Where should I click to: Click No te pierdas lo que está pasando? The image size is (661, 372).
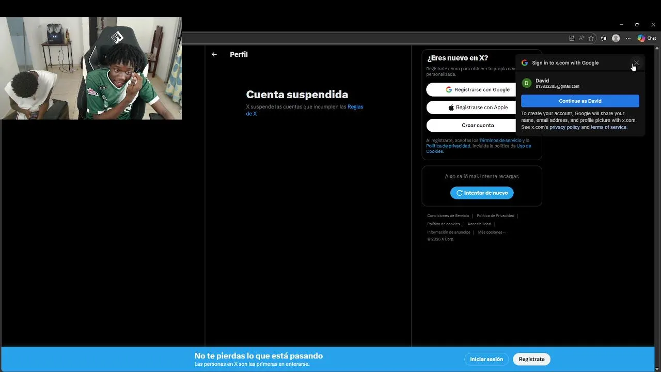pyautogui.click(x=259, y=355)
